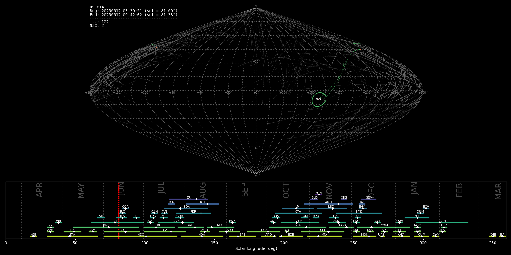Viewport: 511px width, 255px height.
Task: Click the 'NZC: 2' count in header
Action: 97,26
